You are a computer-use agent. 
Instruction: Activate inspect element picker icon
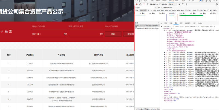[x=137, y=1]
